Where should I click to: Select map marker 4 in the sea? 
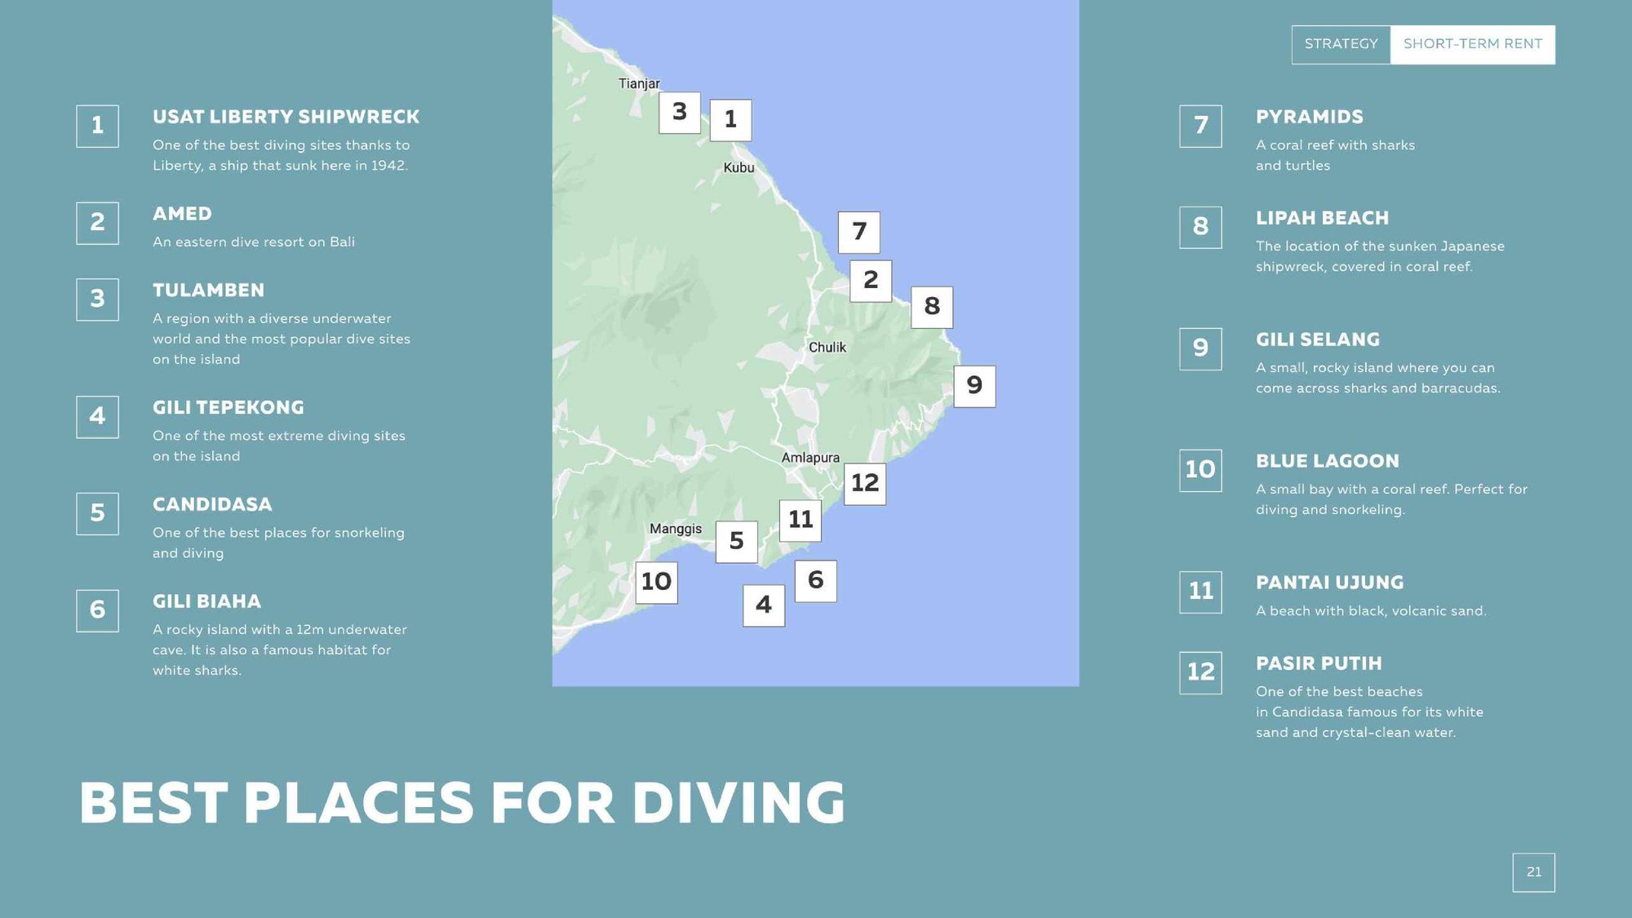(764, 605)
